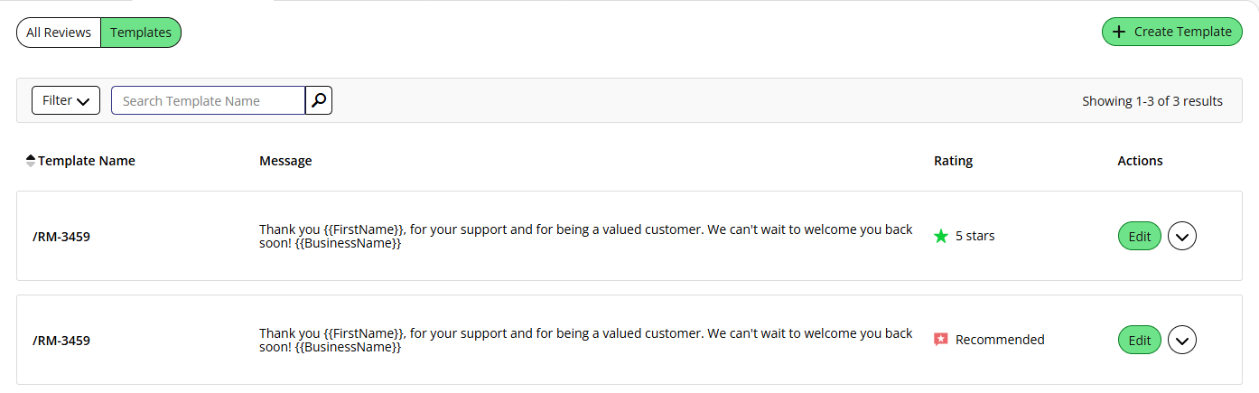Click the Template Name column header
1259x393 pixels.
click(x=87, y=161)
